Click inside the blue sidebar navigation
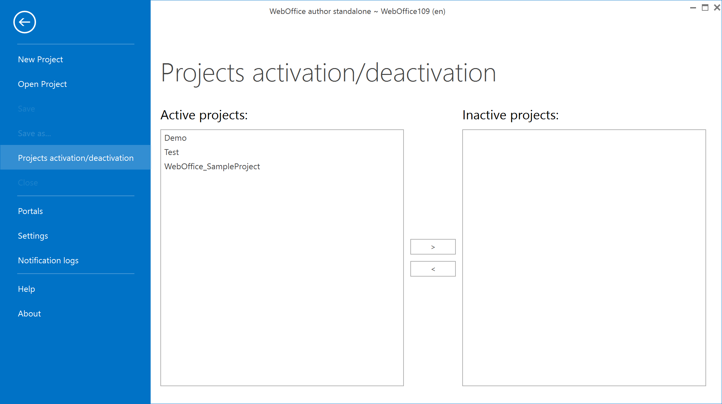 click(x=75, y=357)
